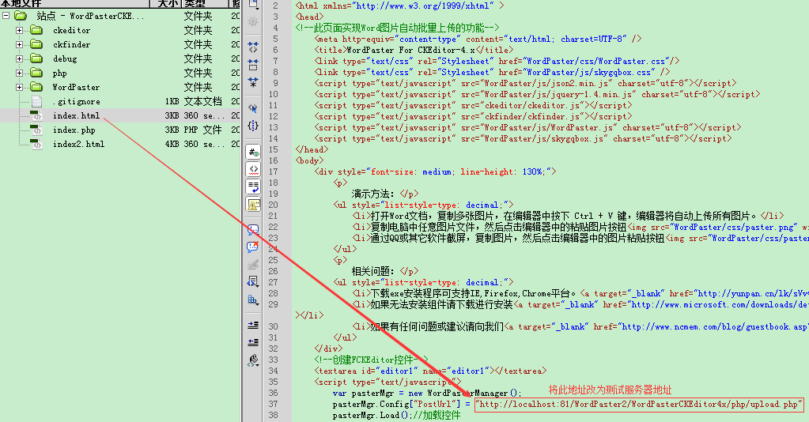Select index2.html file name
Screen dimensions: 809x422
pyautogui.click(x=78, y=144)
